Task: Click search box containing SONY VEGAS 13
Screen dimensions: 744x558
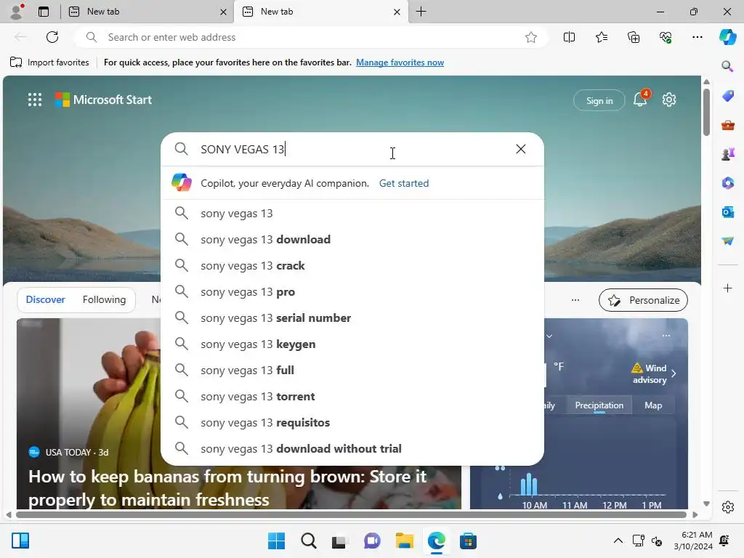Action: point(352,149)
